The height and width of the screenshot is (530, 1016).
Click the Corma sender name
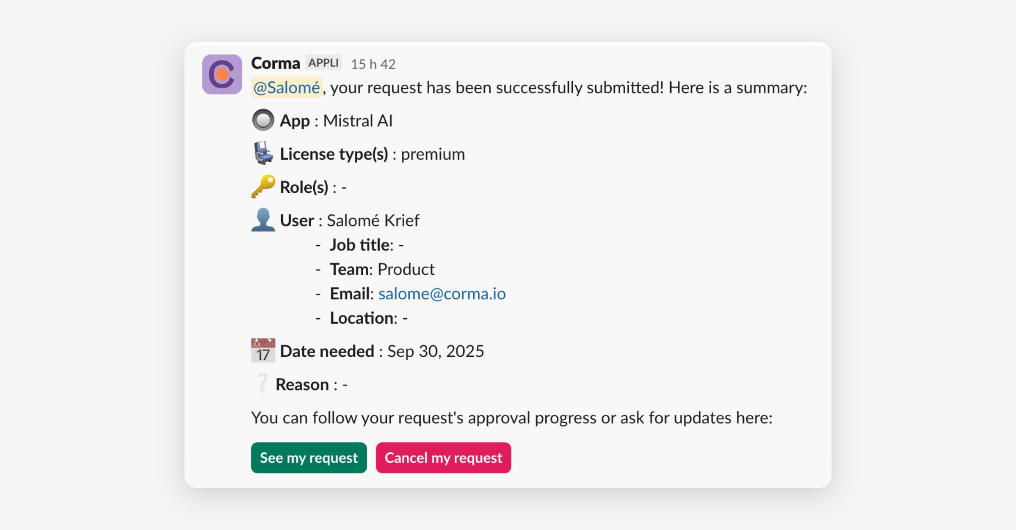[x=276, y=63]
